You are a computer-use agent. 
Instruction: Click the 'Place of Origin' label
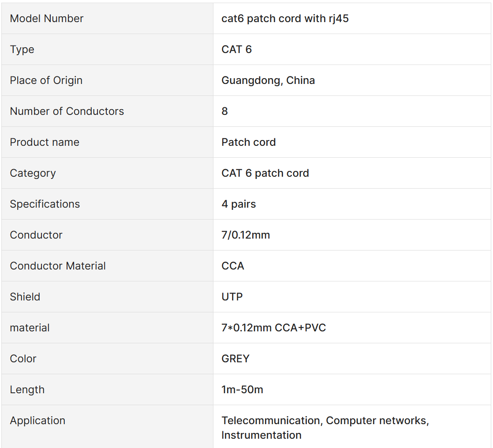(x=46, y=80)
